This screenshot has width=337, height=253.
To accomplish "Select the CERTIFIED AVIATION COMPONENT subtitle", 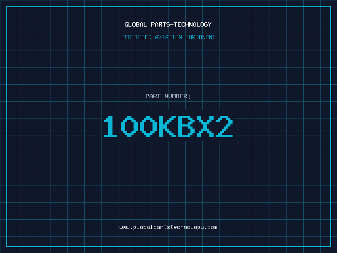I will 168,37.
